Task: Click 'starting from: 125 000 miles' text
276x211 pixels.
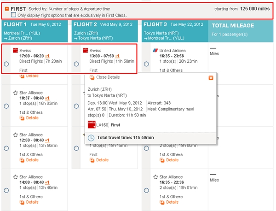Action: tap(242, 9)
